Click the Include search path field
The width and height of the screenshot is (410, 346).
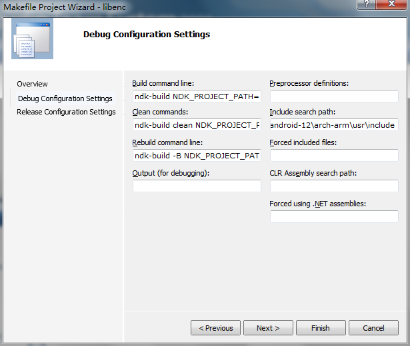(x=333, y=125)
